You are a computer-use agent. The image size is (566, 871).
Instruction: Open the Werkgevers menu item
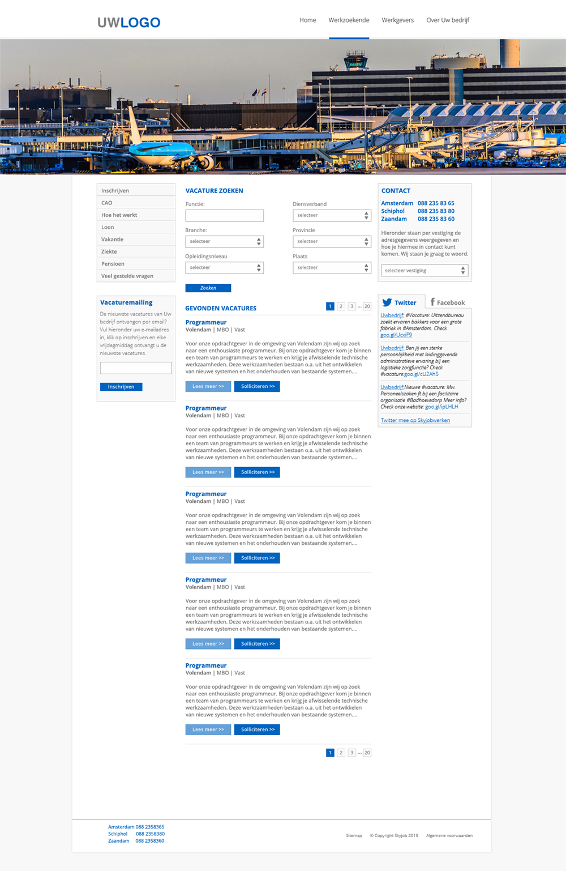point(397,20)
